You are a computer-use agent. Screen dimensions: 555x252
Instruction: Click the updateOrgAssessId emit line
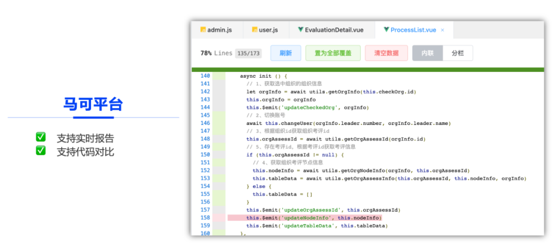(324, 210)
